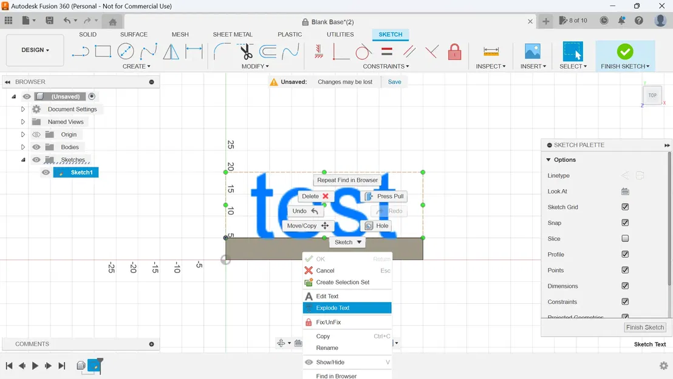Switch to the SHEET METAL tab
The height and width of the screenshot is (379, 673).
233,35
